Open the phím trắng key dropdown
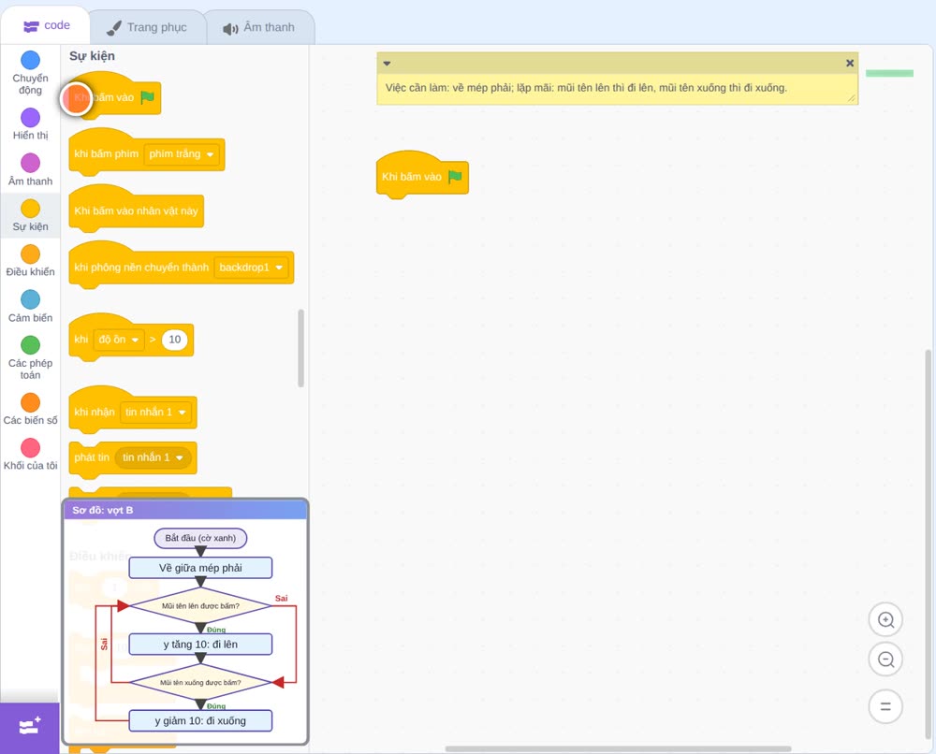Image resolution: width=936 pixels, height=754 pixels. [182, 154]
